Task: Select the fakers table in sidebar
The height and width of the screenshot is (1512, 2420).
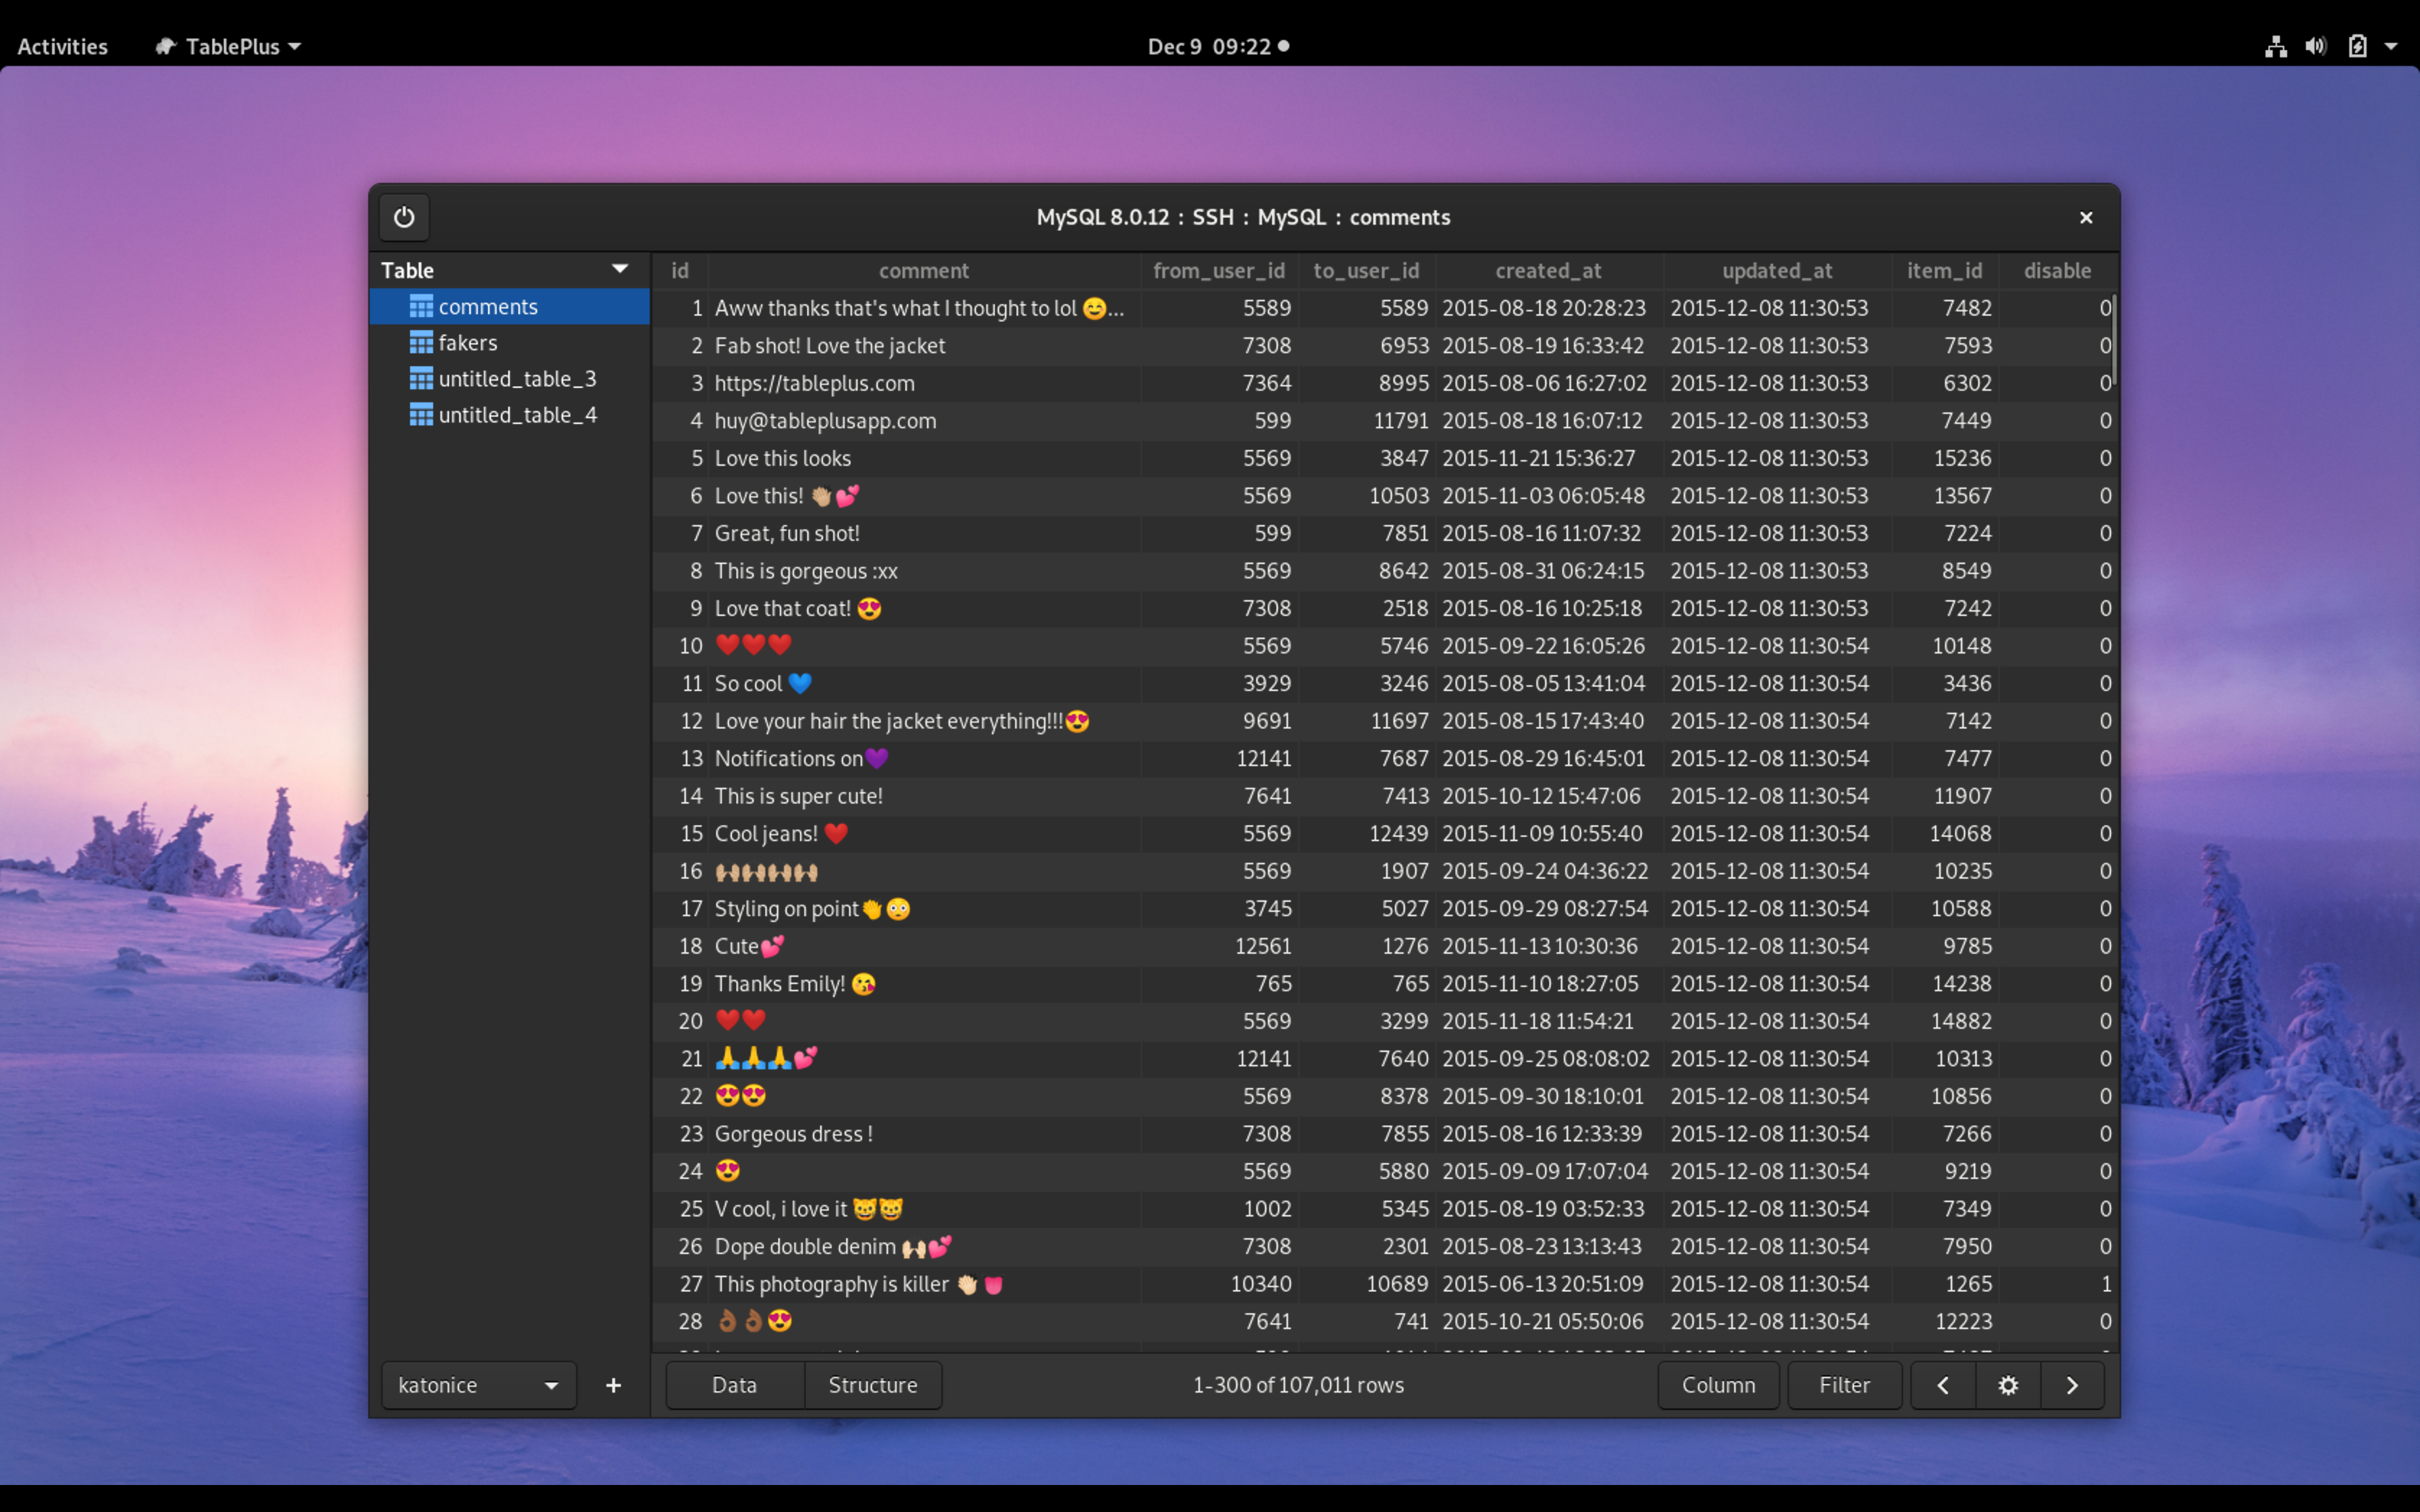Action: (x=467, y=342)
